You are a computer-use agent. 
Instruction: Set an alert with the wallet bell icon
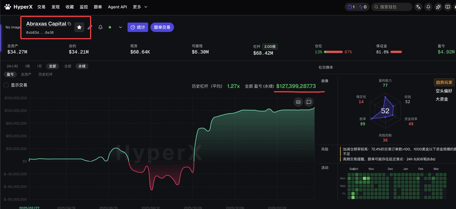(100, 27)
